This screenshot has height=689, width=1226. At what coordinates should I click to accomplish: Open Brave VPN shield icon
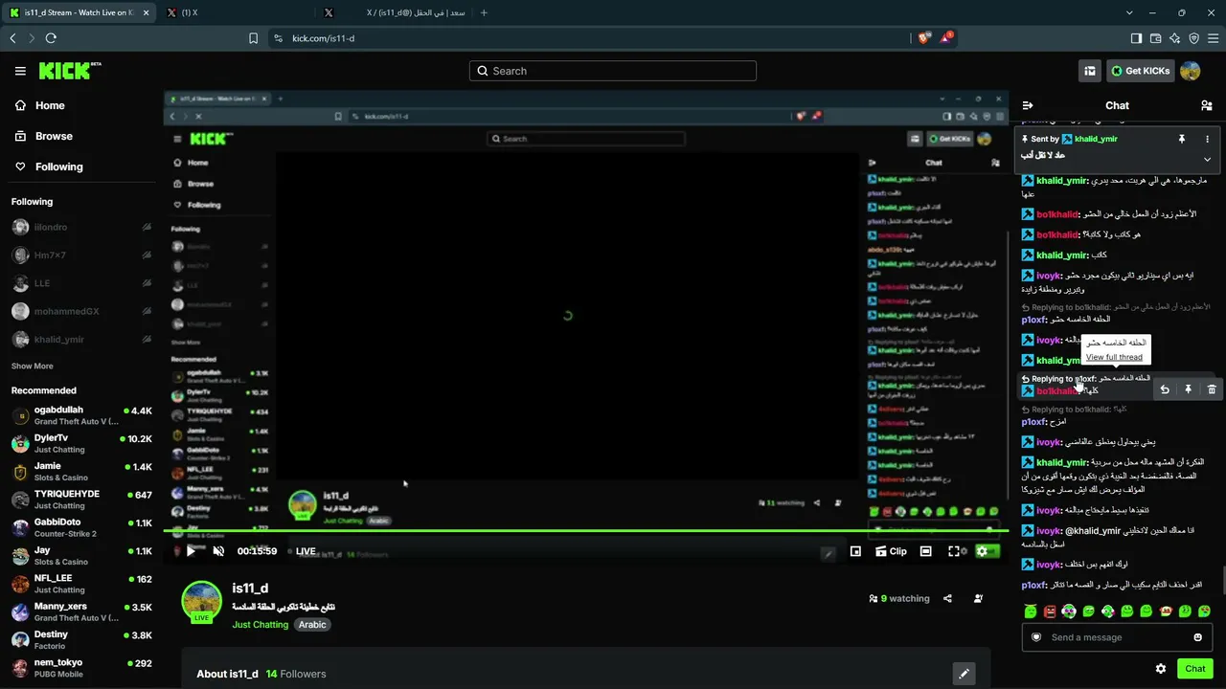click(x=1193, y=38)
